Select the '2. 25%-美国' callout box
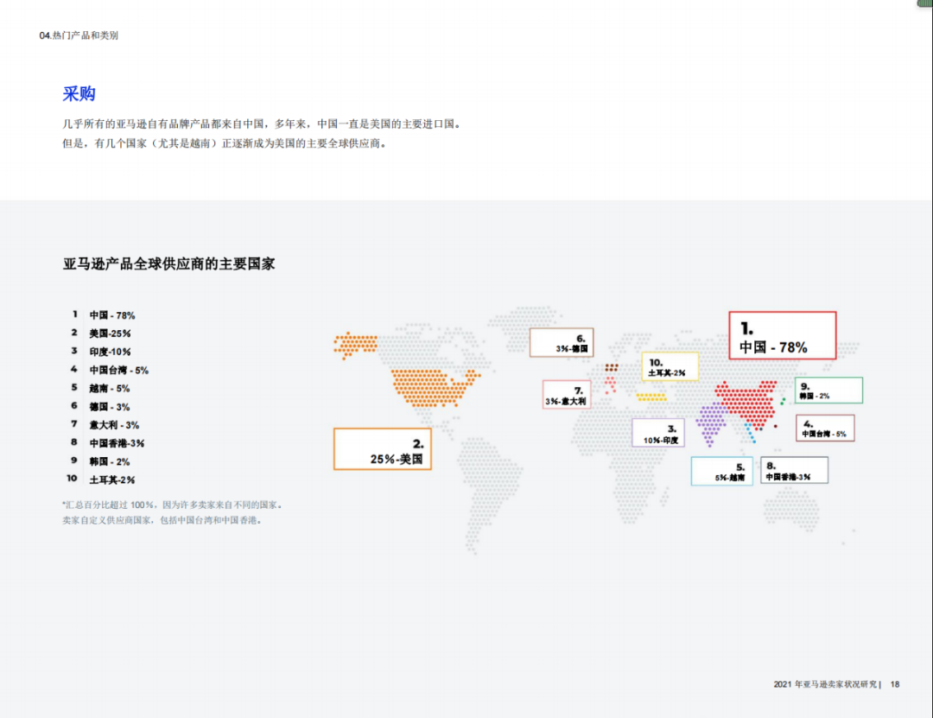 click(382, 449)
